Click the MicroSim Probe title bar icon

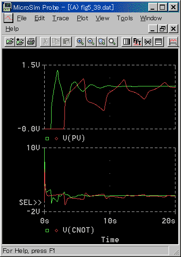[7, 7]
